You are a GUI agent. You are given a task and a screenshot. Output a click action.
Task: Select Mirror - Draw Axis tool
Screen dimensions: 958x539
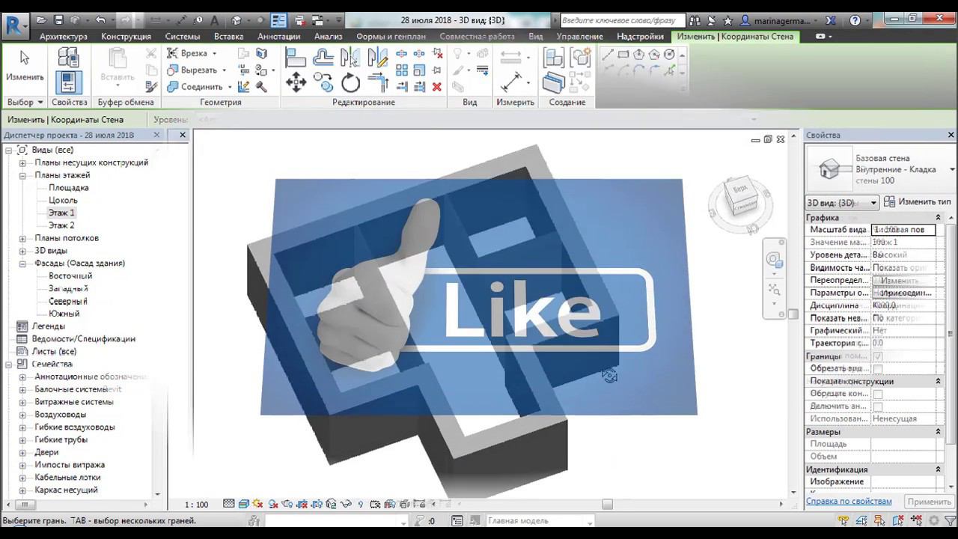378,57
